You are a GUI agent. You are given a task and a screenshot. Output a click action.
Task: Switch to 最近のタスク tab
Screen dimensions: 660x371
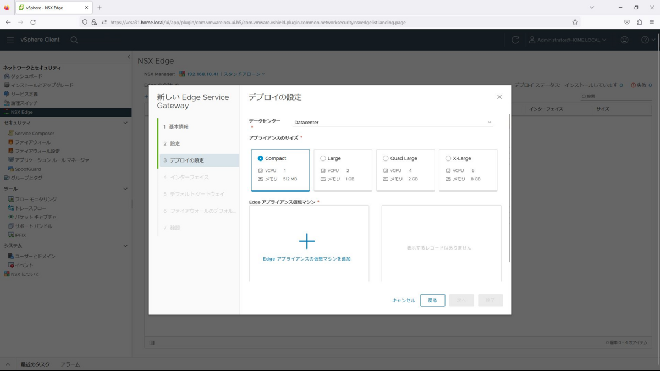(x=35, y=364)
